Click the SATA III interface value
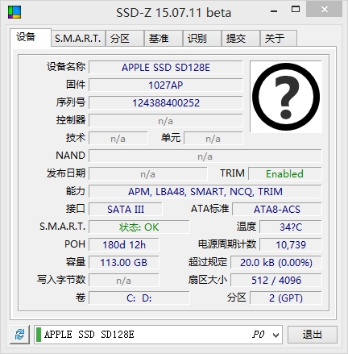 (x=126, y=209)
